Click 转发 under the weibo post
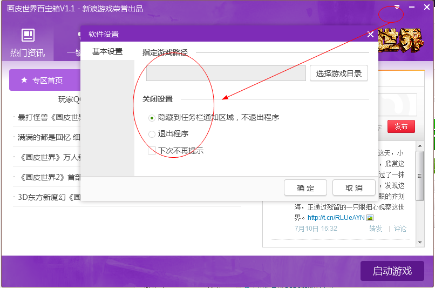This screenshot has width=435, height=288. coord(376,229)
